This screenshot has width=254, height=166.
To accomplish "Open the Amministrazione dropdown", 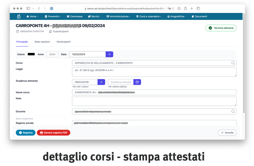I will pos(118,17).
